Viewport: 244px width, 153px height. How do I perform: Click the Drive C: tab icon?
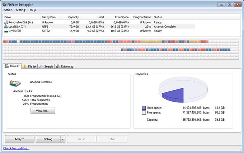[x=6, y=66]
